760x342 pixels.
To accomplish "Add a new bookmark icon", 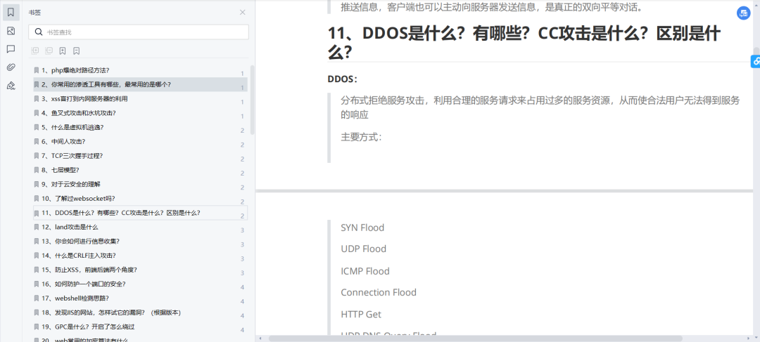I will click(63, 51).
